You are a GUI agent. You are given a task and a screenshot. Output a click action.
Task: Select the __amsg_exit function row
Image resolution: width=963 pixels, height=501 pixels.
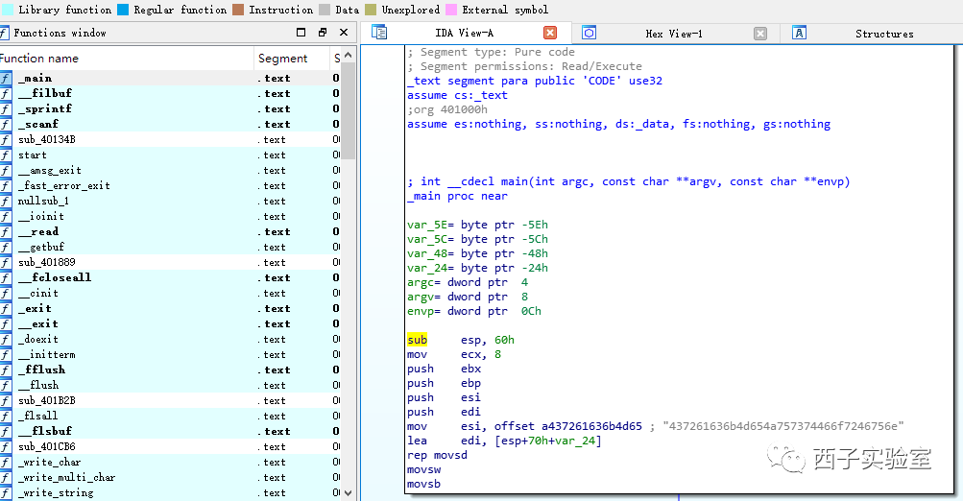point(171,170)
